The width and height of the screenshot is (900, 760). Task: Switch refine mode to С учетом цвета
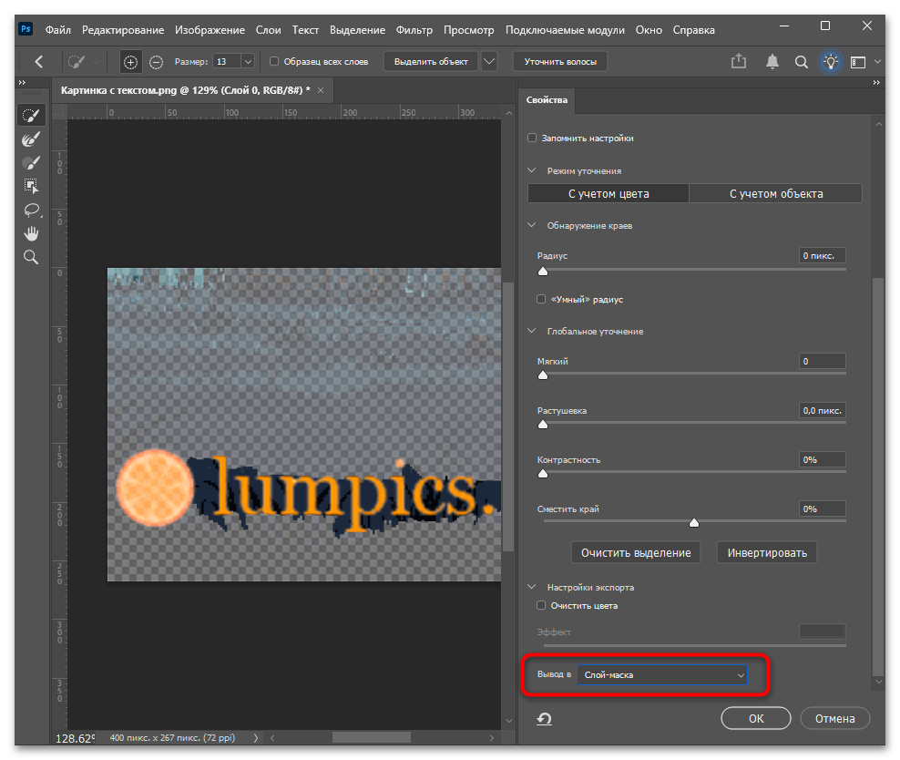[609, 194]
